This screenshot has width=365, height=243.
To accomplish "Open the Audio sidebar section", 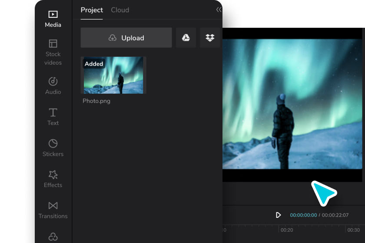I will (53, 85).
